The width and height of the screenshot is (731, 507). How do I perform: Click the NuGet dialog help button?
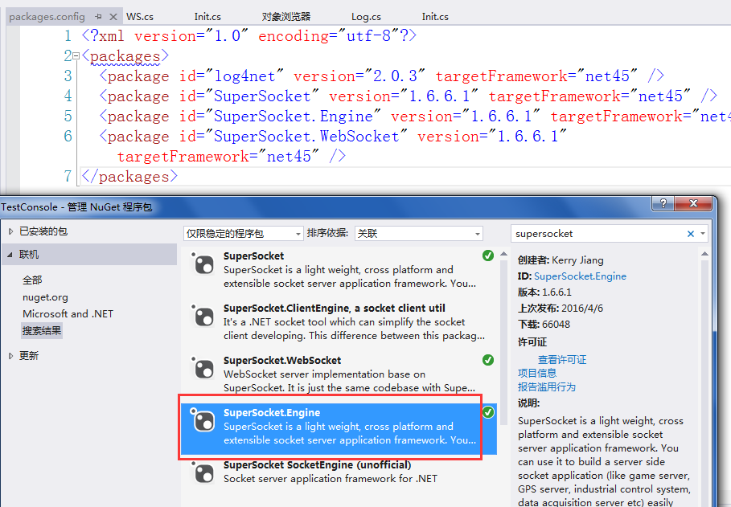[x=663, y=203]
